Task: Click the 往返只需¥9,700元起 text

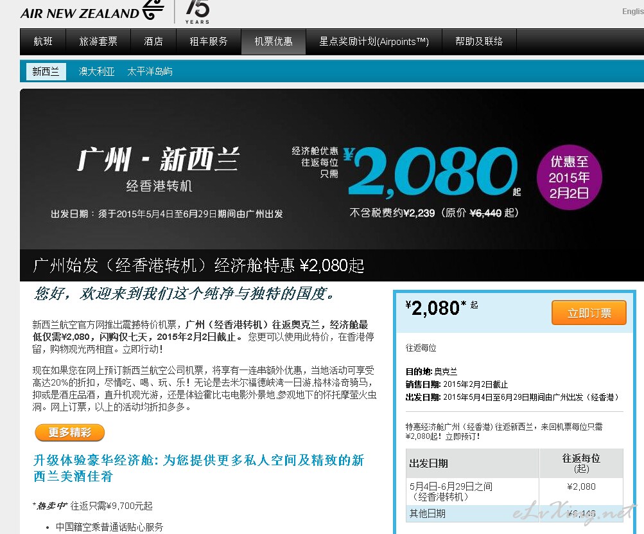Action: [111, 506]
